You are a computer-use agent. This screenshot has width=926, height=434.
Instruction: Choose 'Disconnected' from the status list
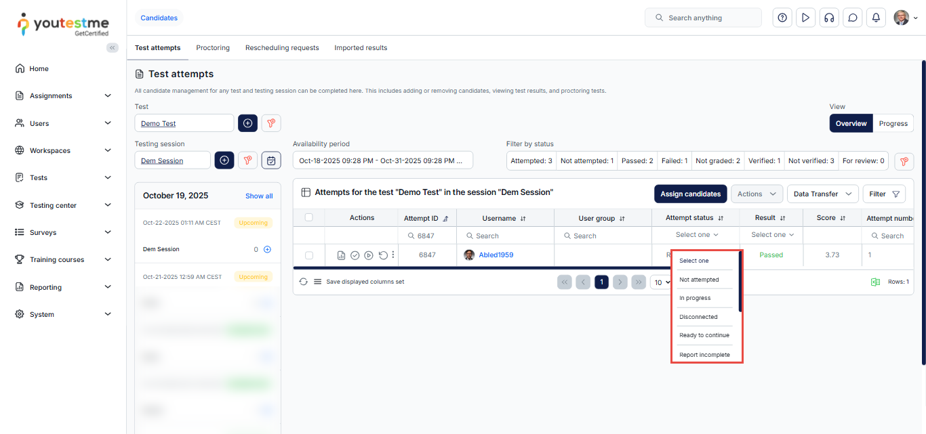698,317
